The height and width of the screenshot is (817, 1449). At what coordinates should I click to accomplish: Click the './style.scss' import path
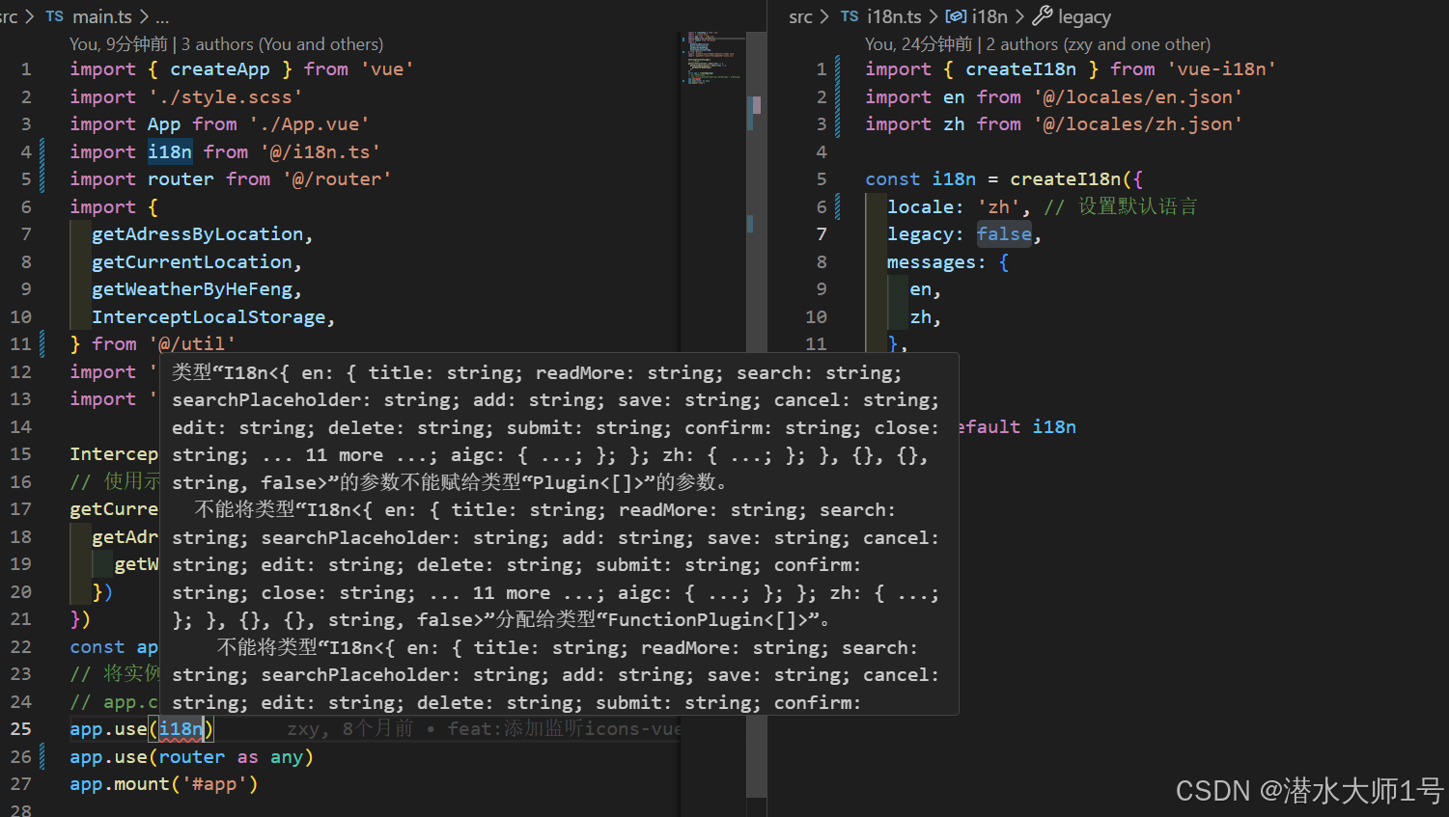[x=226, y=97]
